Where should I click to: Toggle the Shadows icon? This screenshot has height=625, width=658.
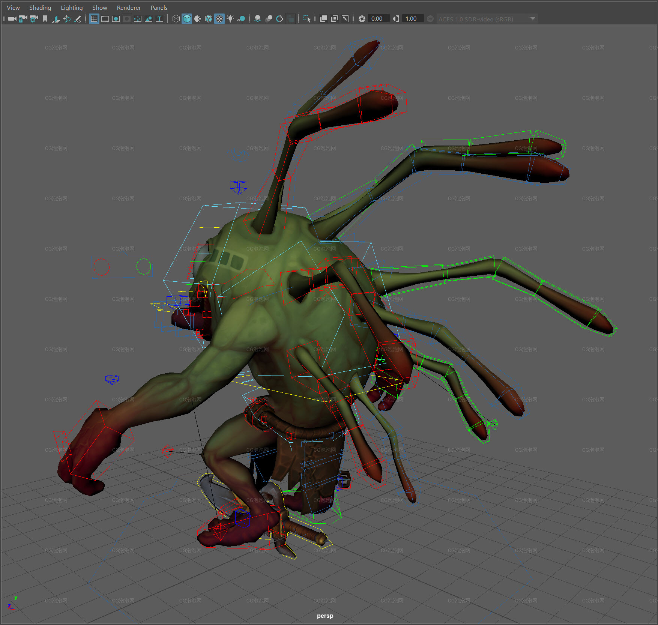click(x=241, y=19)
